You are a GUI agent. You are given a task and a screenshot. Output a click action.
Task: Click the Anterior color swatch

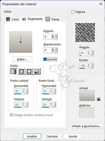tap(87, 113)
